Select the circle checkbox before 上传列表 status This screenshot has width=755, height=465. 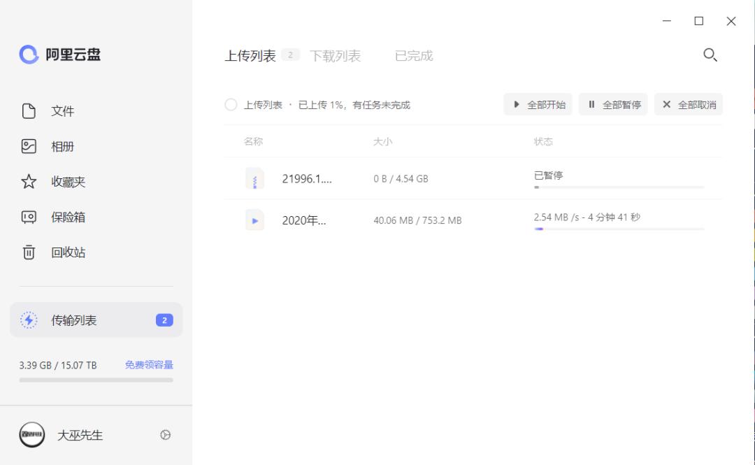pos(231,104)
